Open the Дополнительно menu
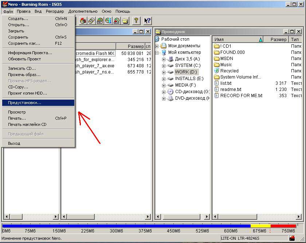The width and height of the screenshot is (306, 243). pyautogui.click(x=83, y=11)
